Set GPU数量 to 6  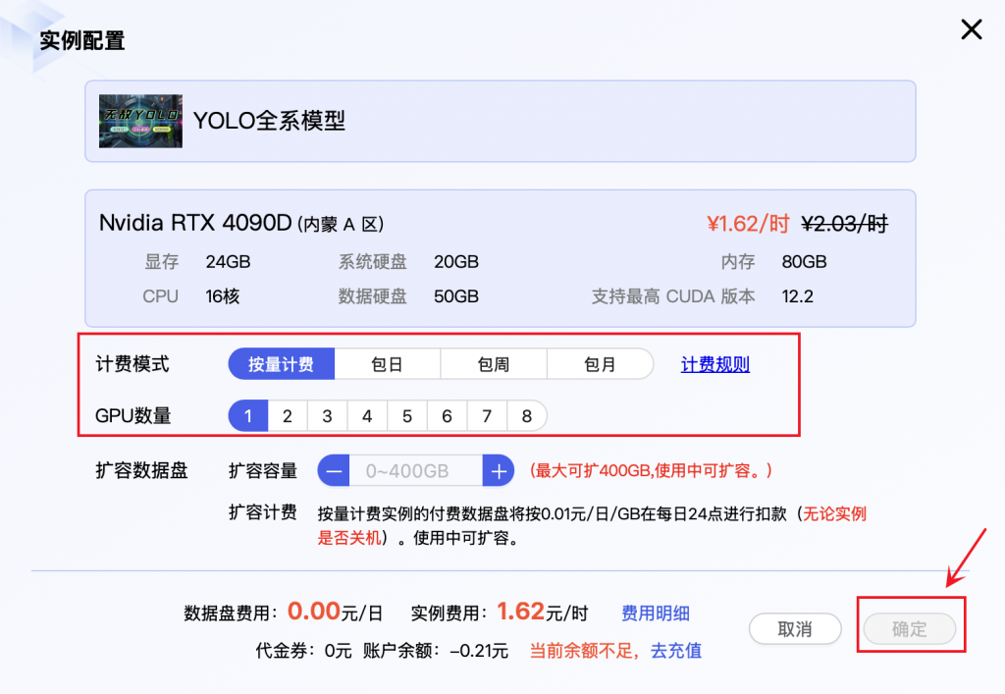447,416
